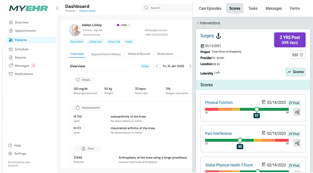Click the Physical Function slider handle at 57
Viewport: 313px width, 173px height.
257,109
